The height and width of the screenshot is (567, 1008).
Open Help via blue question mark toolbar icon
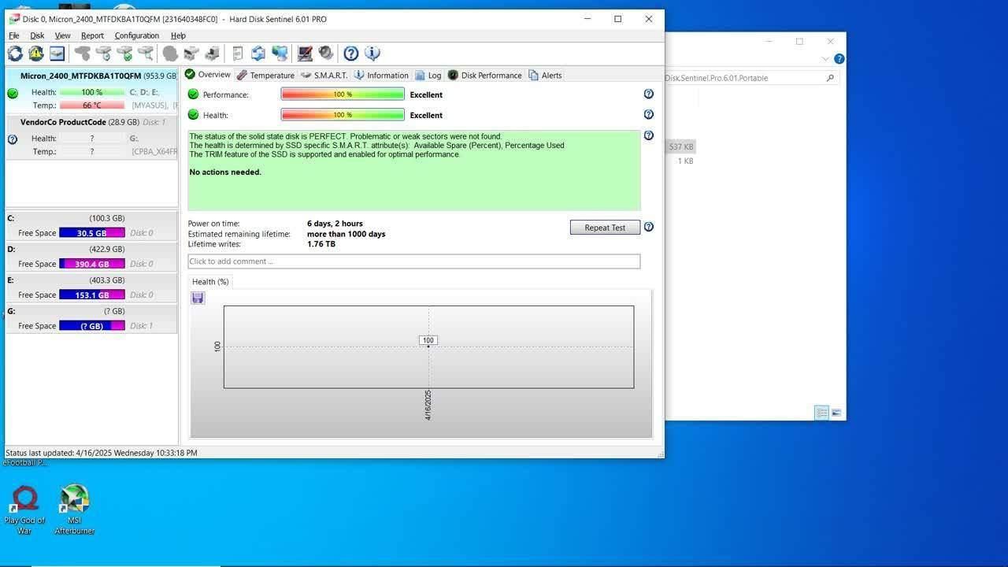click(351, 54)
